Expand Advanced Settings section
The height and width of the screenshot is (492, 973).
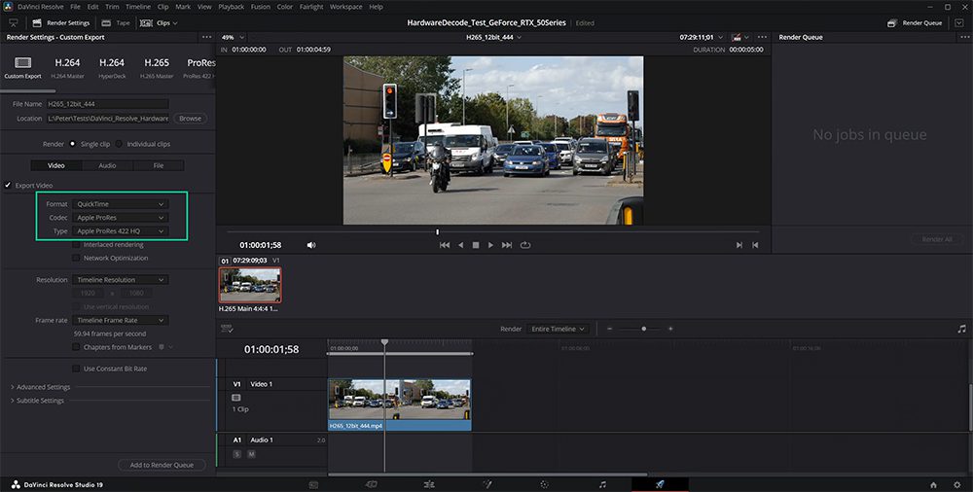point(41,387)
